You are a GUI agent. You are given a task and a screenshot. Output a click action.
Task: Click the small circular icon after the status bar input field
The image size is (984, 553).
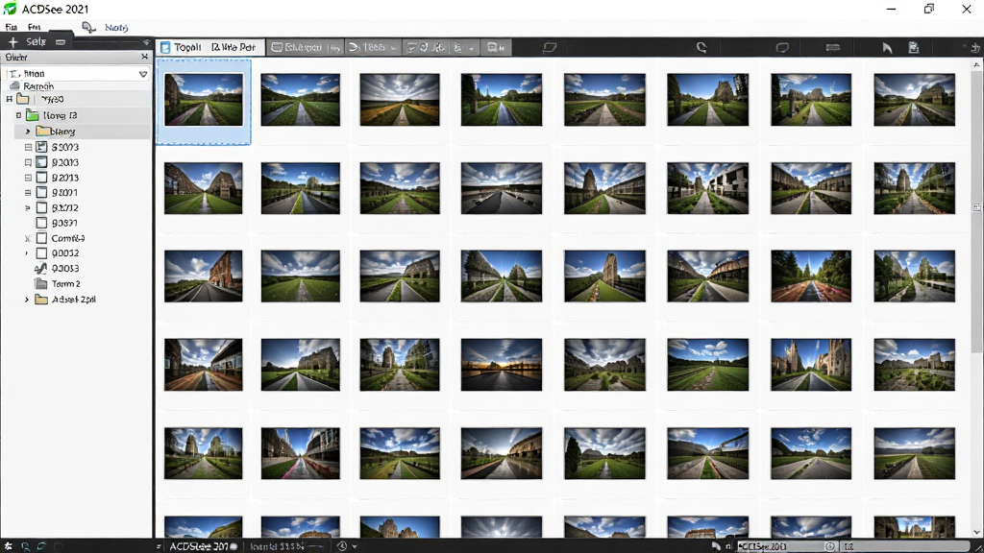point(829,546)
